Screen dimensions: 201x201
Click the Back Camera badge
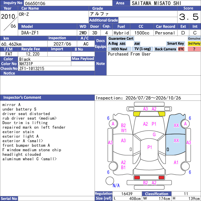(165, 49)
